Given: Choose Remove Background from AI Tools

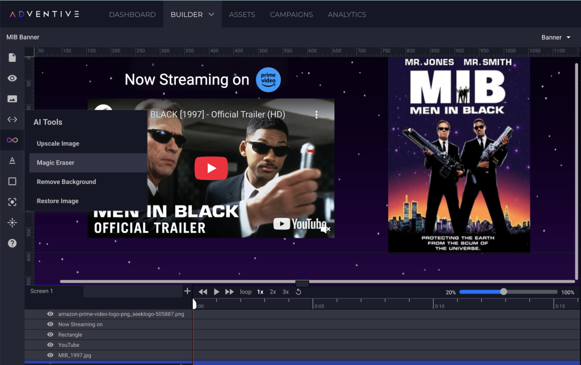Looking at the screenshot, I should pos(88,182).
